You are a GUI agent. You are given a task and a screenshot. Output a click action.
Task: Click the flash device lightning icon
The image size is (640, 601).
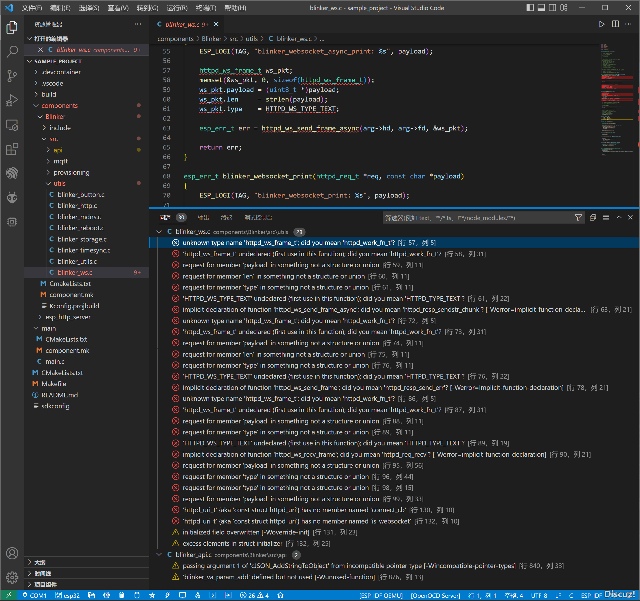[168, 595]
